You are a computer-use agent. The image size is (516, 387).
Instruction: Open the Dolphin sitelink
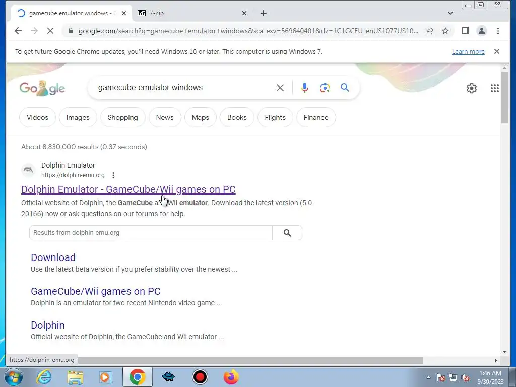pyautogui.click(x=48, y=325)
